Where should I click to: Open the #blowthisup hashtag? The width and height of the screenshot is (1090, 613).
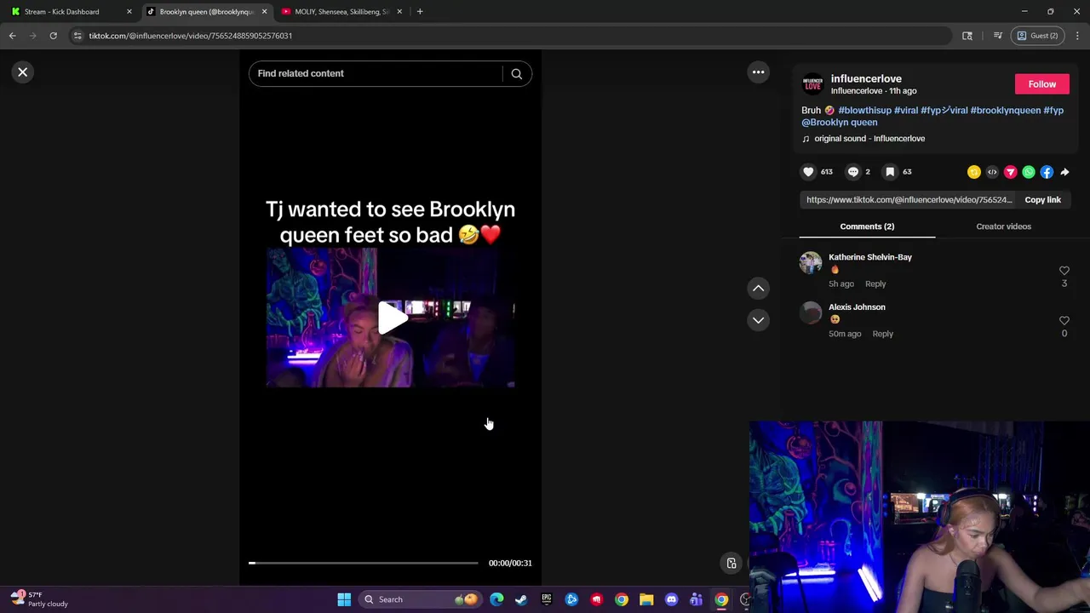864,111
